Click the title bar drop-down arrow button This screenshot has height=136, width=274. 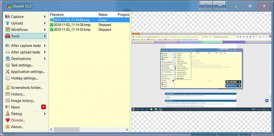coord(206,5)
